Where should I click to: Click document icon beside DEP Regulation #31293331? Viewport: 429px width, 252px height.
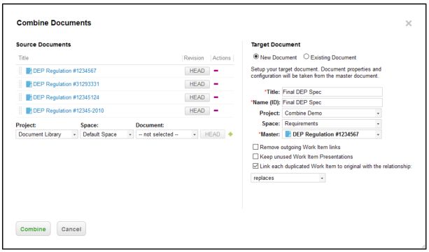(29, 84)
